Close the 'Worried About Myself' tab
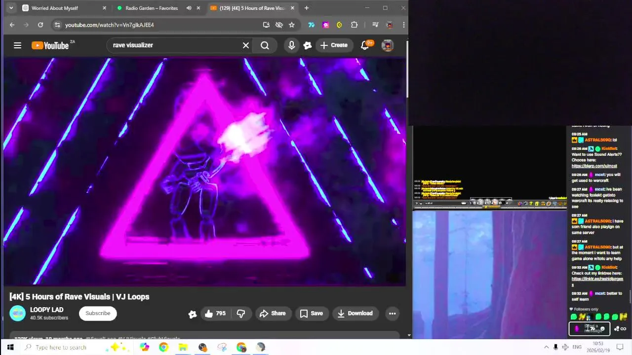Image resolution: width=632 pixels, height=355 pixels. pos(104,8)
